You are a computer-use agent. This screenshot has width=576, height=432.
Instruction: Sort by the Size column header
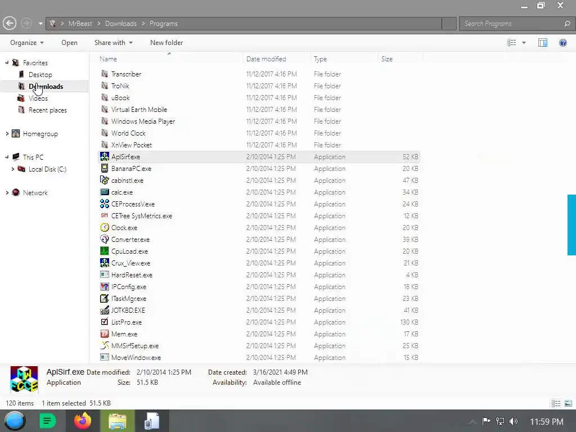coord(400,58)
